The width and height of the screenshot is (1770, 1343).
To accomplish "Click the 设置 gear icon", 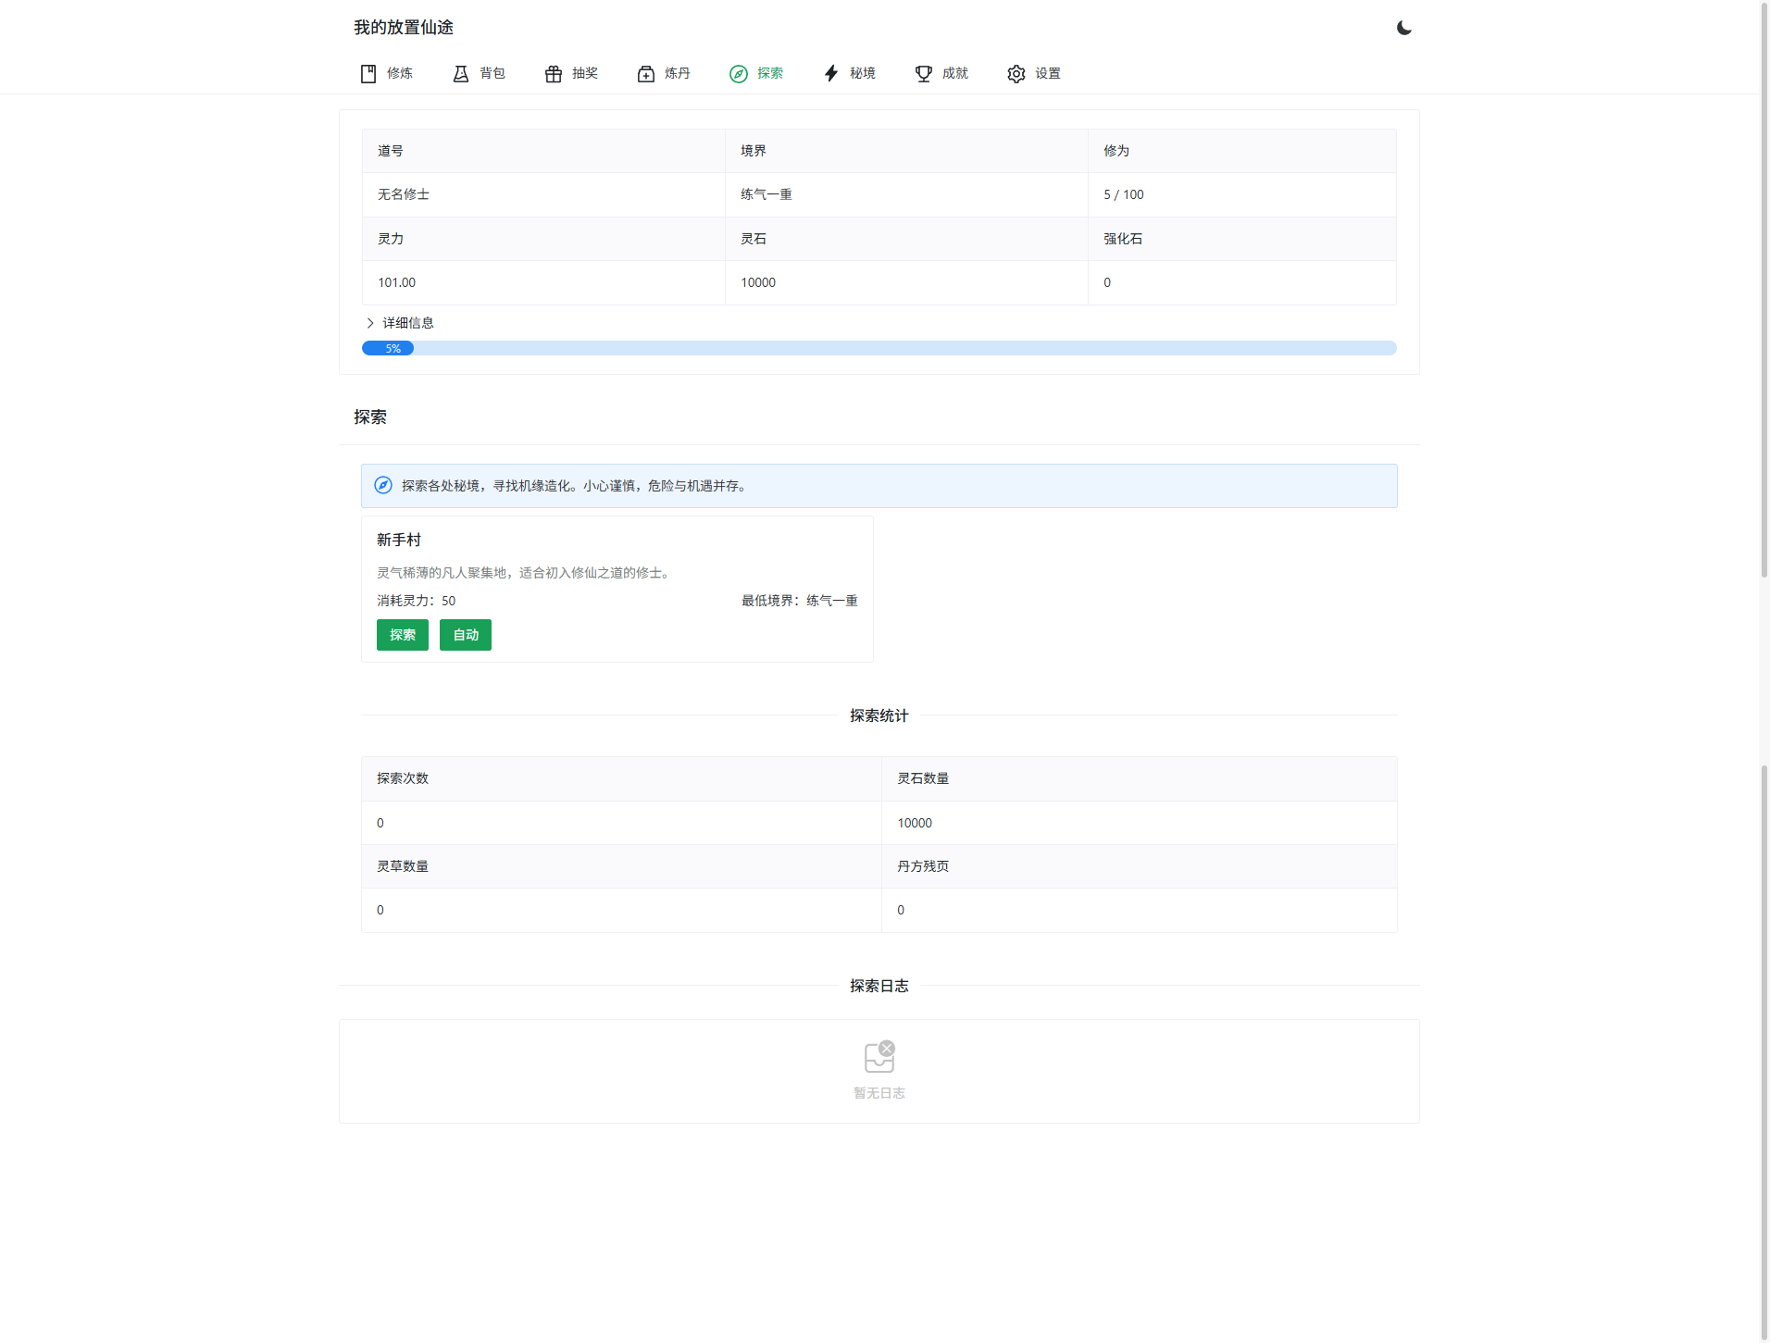I will [1016, 73].
